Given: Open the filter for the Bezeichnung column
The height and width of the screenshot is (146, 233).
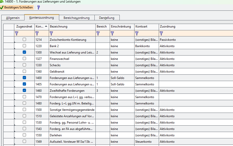Looking at the screenshot, I should click(51, 33).
